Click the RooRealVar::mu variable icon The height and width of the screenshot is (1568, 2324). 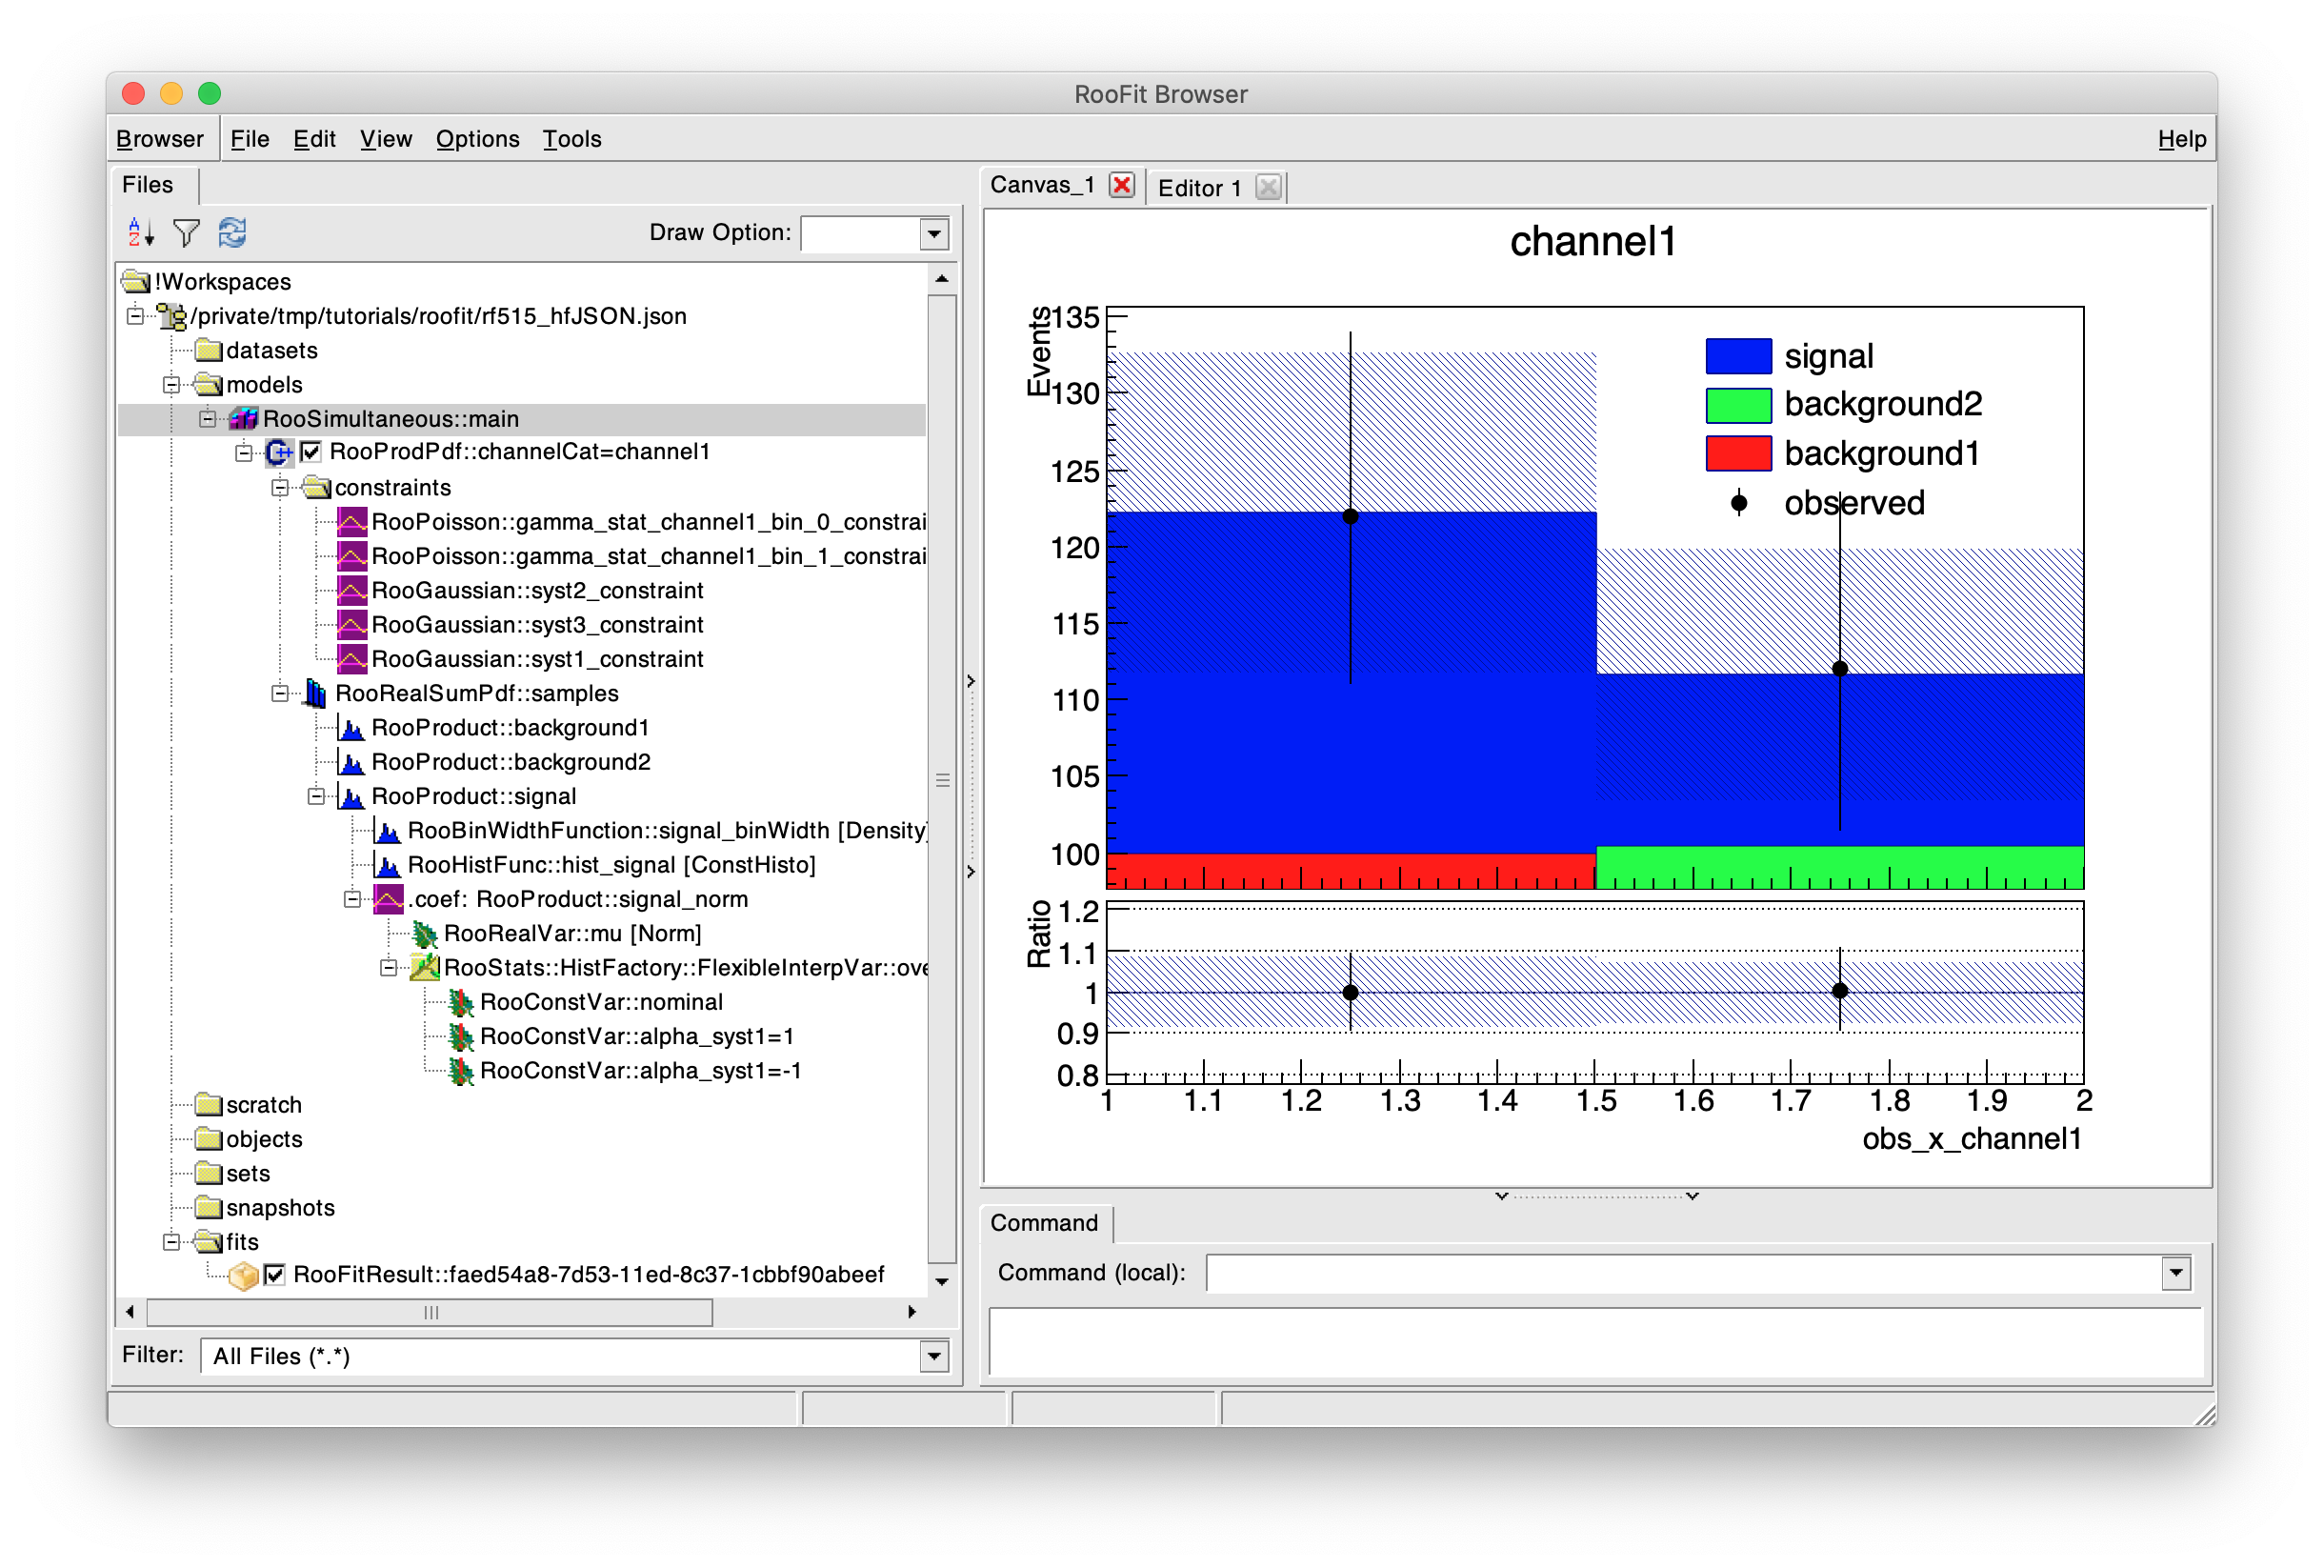point(425,934)
